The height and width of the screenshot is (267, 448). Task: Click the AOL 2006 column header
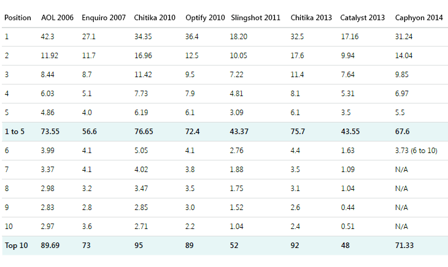point(57,17)
